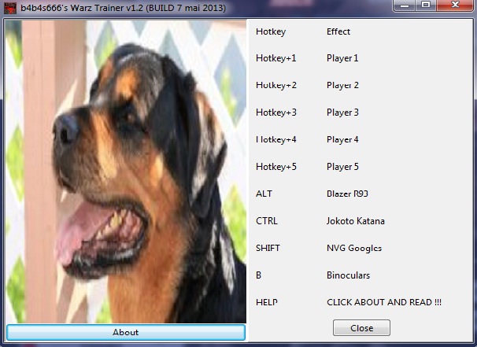Click the Close button
This screenshot has width=477, height=347.
point(361,328)
